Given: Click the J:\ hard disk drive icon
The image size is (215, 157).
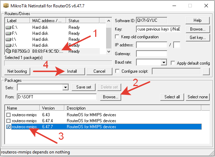Looking at the screenshot, I should [8, 45].
